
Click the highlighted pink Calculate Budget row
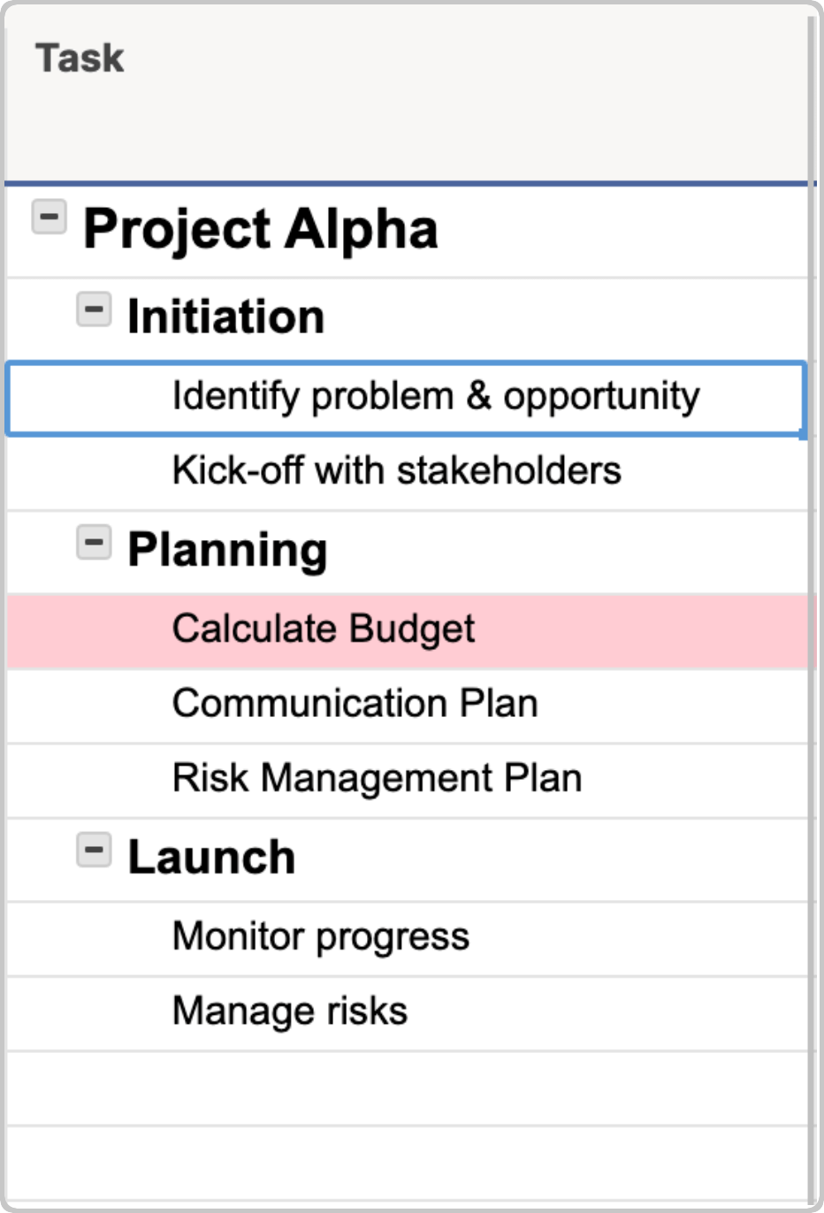click(324, 629)
